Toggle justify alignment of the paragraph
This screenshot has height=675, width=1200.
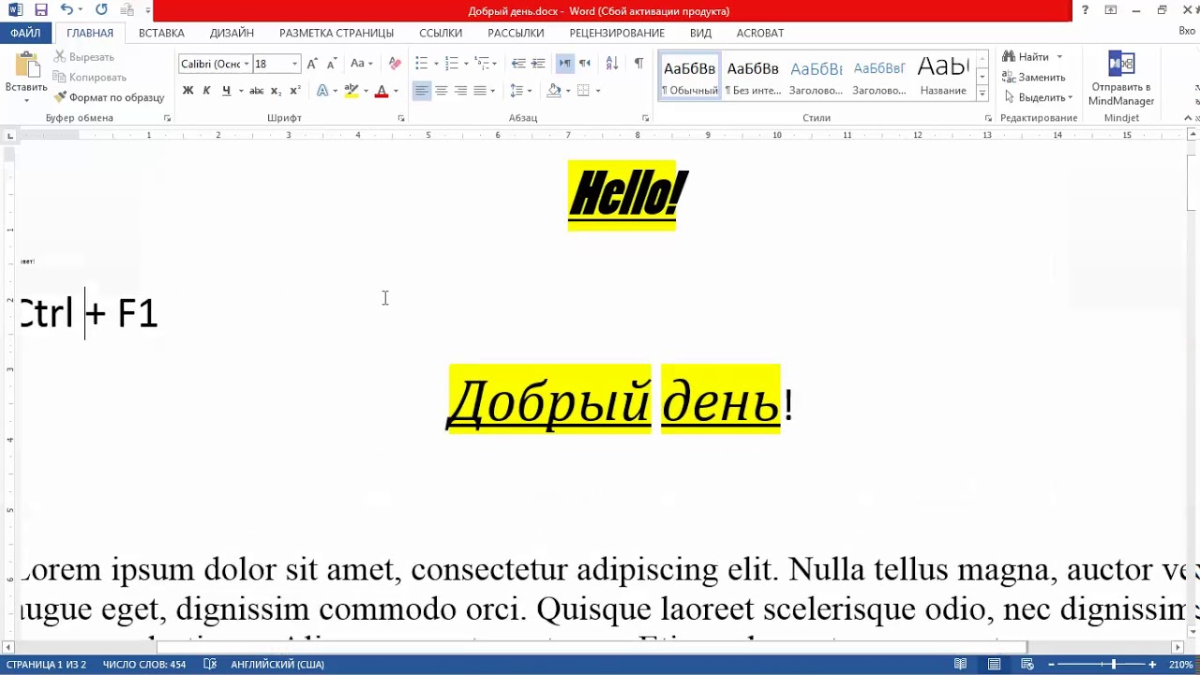(480, 91)
